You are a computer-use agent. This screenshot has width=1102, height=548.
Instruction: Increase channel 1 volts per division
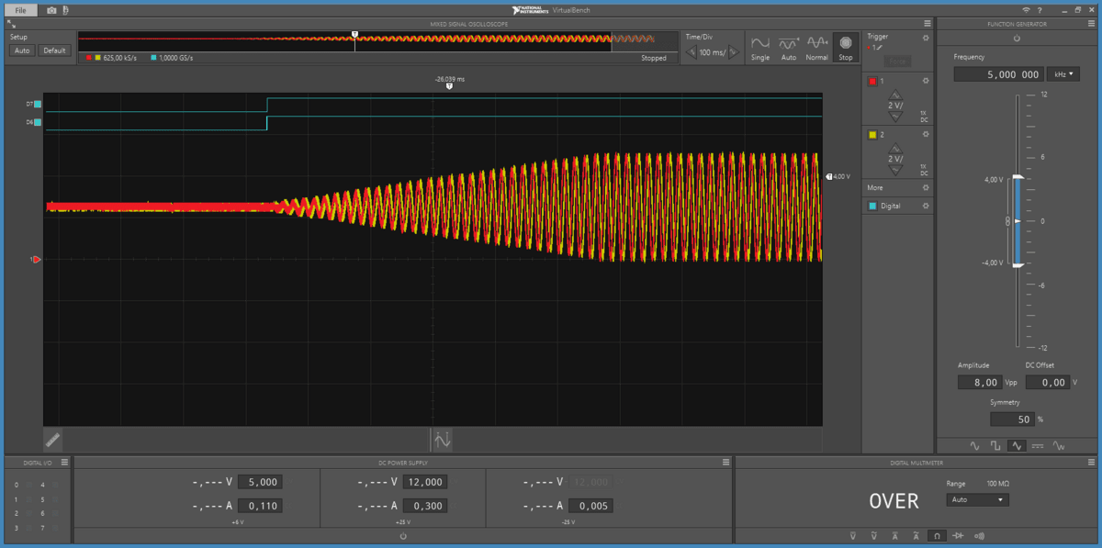[x=896, y=95]
